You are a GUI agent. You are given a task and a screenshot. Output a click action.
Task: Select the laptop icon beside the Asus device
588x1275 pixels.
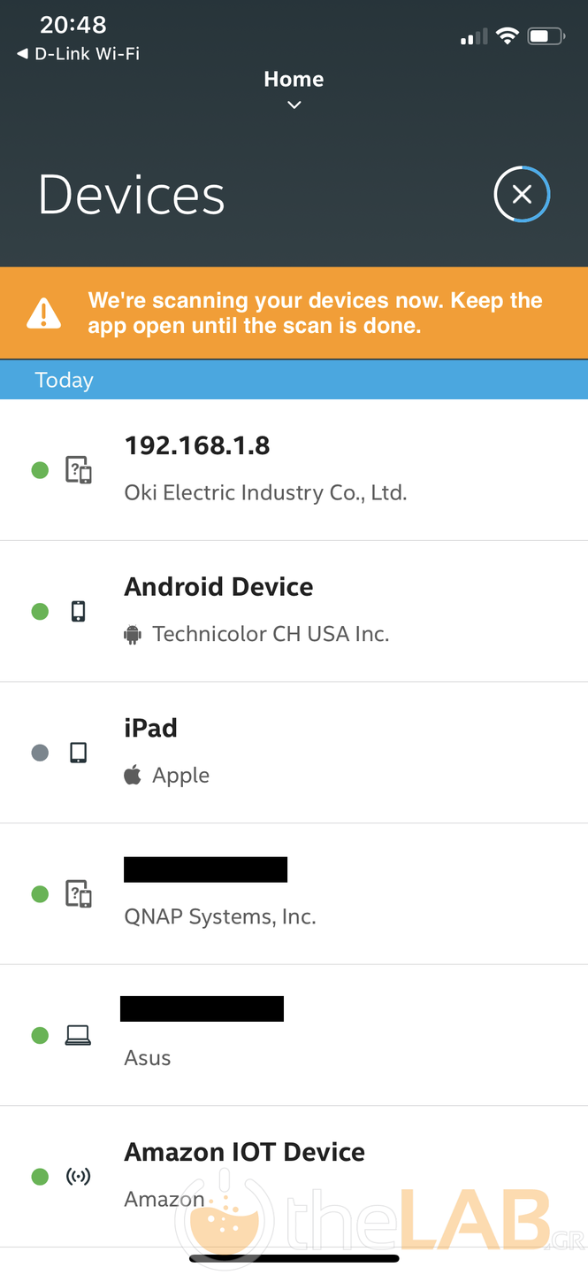[x=78, y=1034]
